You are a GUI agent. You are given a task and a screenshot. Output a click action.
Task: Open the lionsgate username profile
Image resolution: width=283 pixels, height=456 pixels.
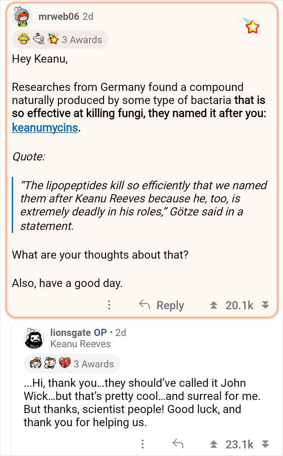click(70, 332)
